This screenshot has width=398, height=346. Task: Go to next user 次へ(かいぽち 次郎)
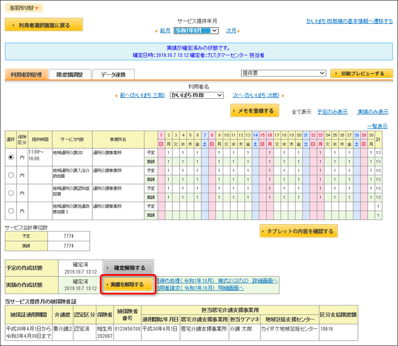(256, 95)
